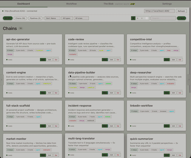Edit the linkedin-workflow chain
Screen dimensions: 191x158
(173, 126)
